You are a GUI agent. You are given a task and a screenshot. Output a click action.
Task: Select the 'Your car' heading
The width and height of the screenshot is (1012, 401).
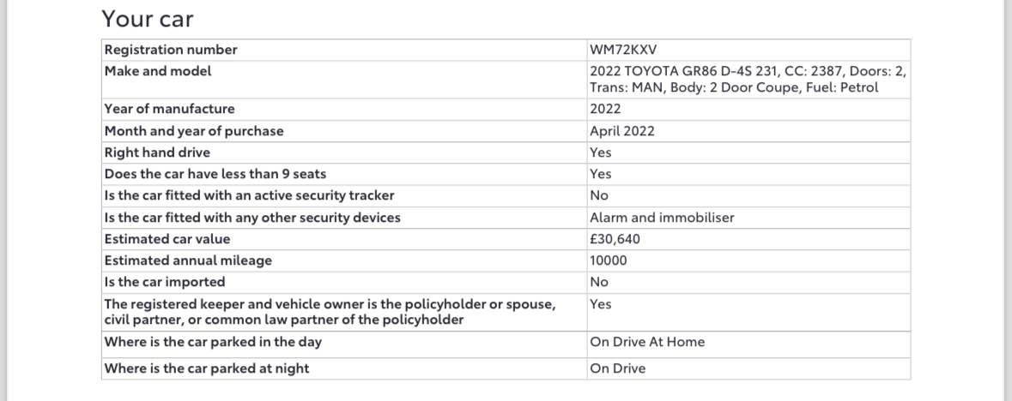pos(147,19)
